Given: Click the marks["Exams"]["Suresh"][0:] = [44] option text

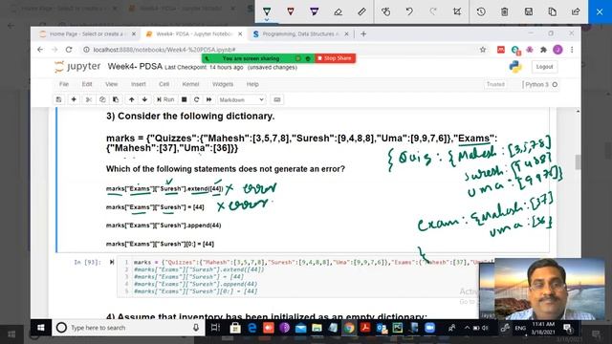Looking at the screenshot, I should (160, 245).
